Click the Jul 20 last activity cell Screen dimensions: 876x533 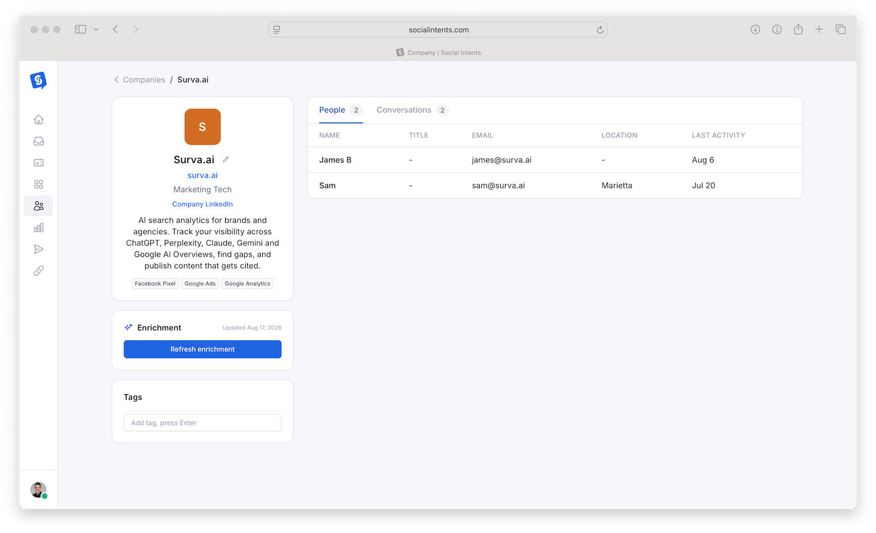point(703,186)
